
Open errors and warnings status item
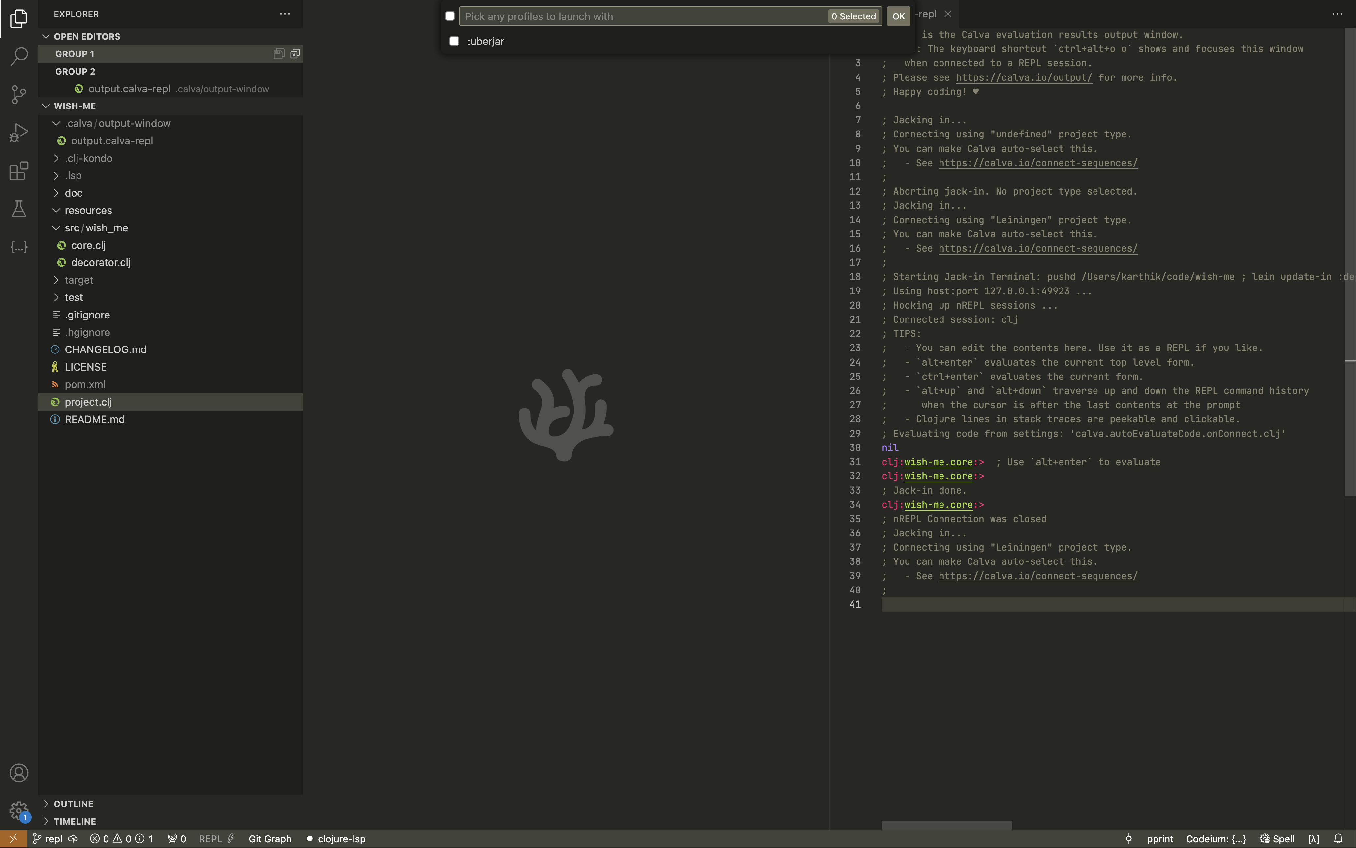[122, 838]
